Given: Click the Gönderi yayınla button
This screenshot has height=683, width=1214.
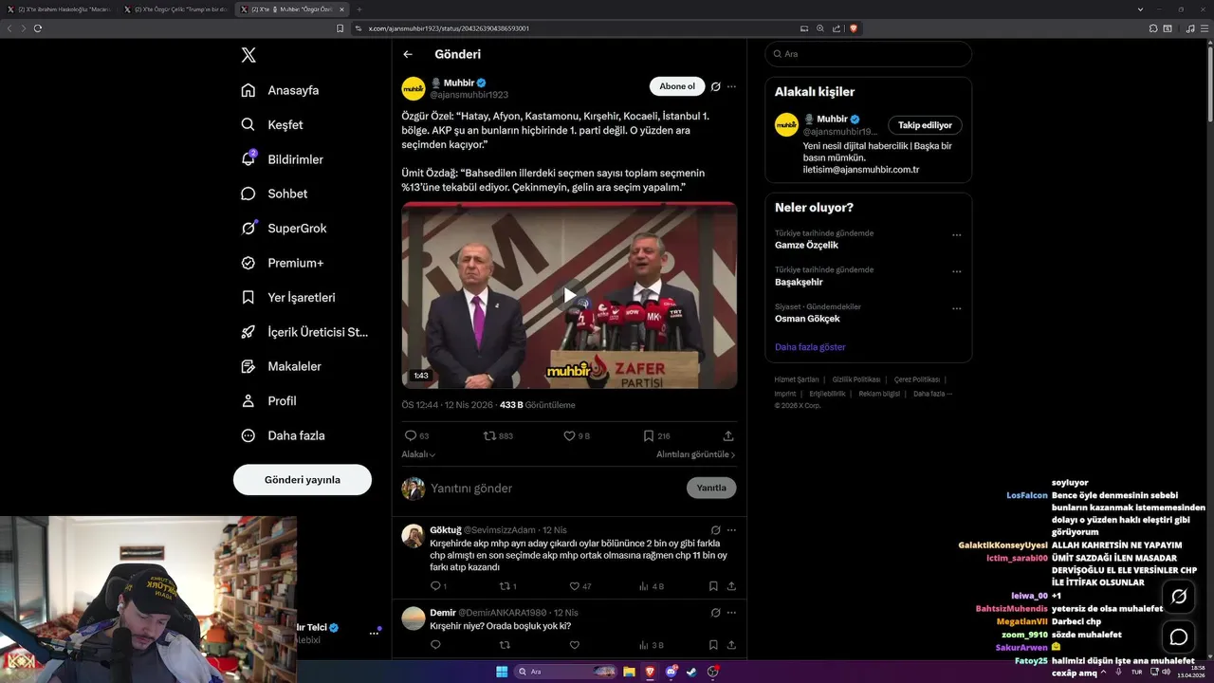Looking at the screenshot, I should coord(303,480).
